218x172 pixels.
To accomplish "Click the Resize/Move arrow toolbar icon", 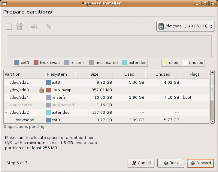I will click(34, 26).
